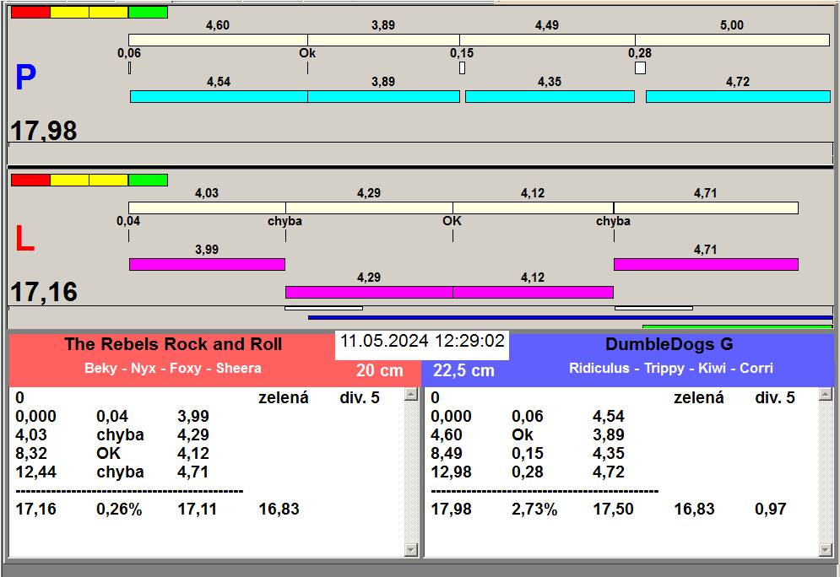This screenshot has width=840, height=577.
Task: Click the 8,49 value in the DumbleDogs list
Action: click(x=447, y=453)
